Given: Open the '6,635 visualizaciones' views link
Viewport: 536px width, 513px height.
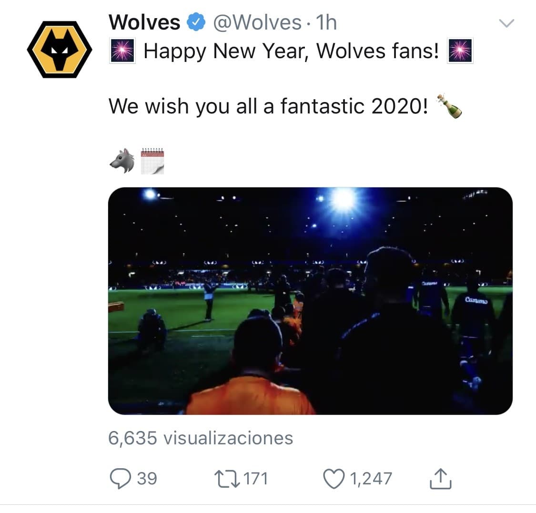Looking at the screenshot, I should [201, 437].
